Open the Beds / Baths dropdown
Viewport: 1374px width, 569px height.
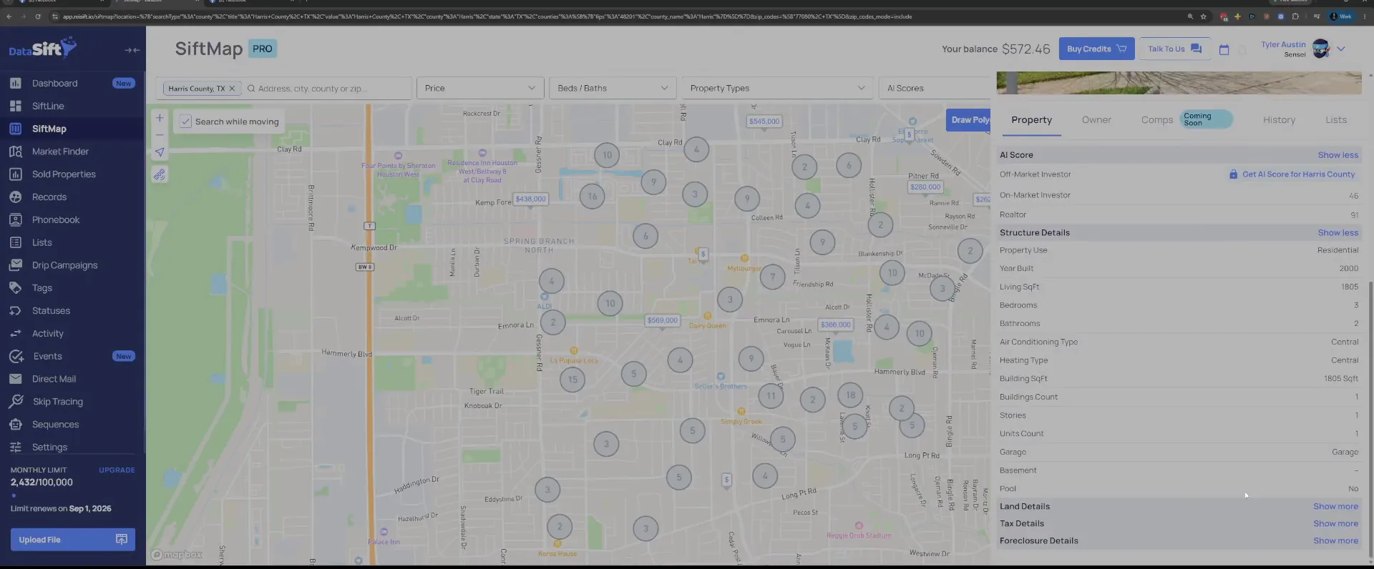click(613, 88)
